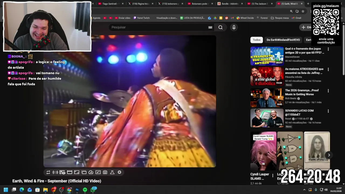The width and height of the screenshot is (345, 194).
Task: Click the Rick Beato channel name
Action: pyautogui.click(x=291, y=99)
